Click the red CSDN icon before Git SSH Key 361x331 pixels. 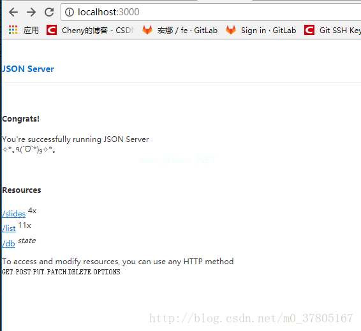(309, 30)
